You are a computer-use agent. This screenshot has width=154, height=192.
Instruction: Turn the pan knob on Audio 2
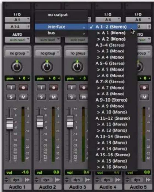(47, 67)
